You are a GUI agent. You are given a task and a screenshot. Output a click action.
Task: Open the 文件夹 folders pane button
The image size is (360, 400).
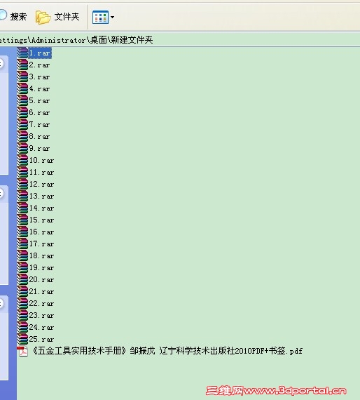tap(57, 17)
